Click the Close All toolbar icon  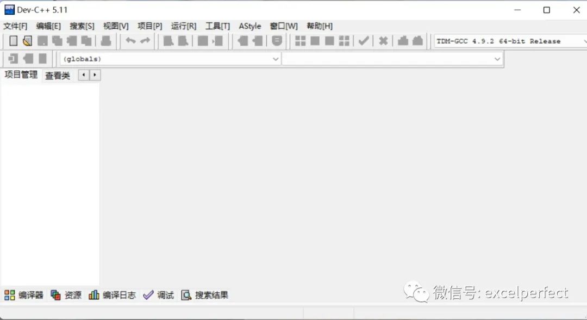(x=86, y=41)
